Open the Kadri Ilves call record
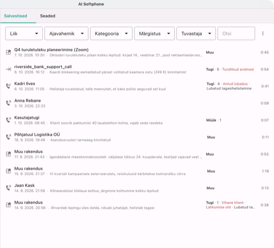The height and width of the screenshot is (248, 274). pos(137,86)
